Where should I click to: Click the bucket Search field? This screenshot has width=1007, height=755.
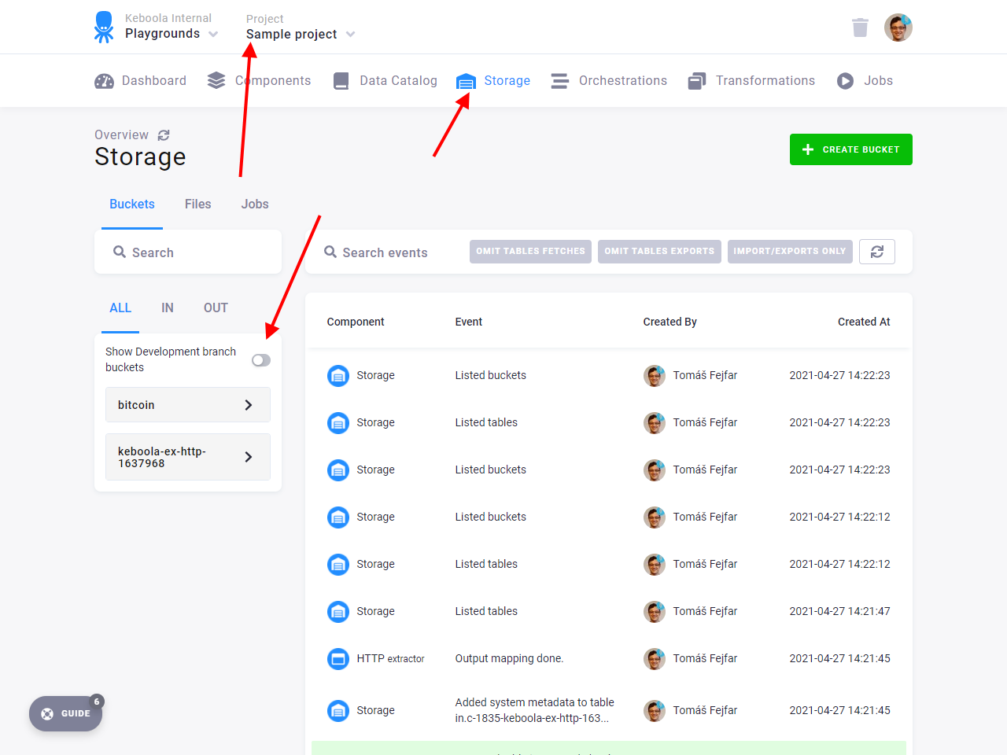coord(188,252)
